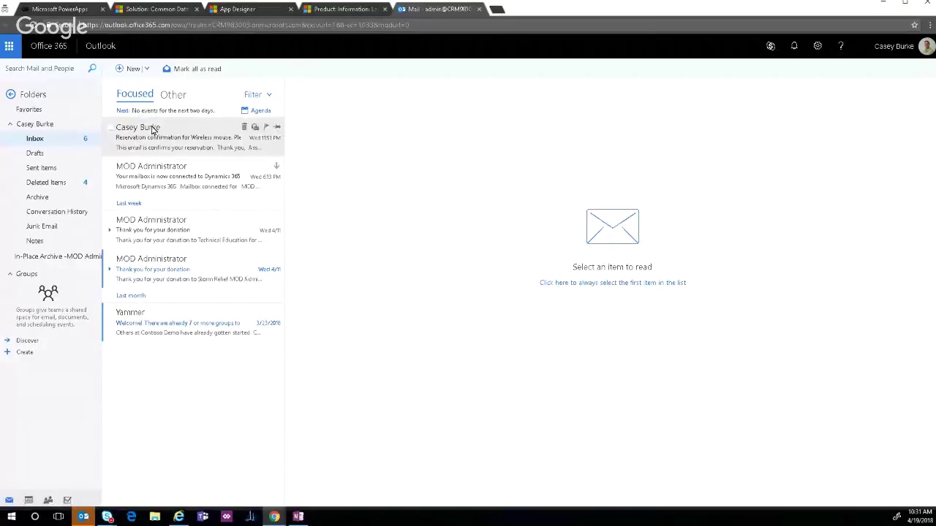Open the Office 365 app launcher waffle
The width and height of the screenshot is (936, 526).
(9, 46)
